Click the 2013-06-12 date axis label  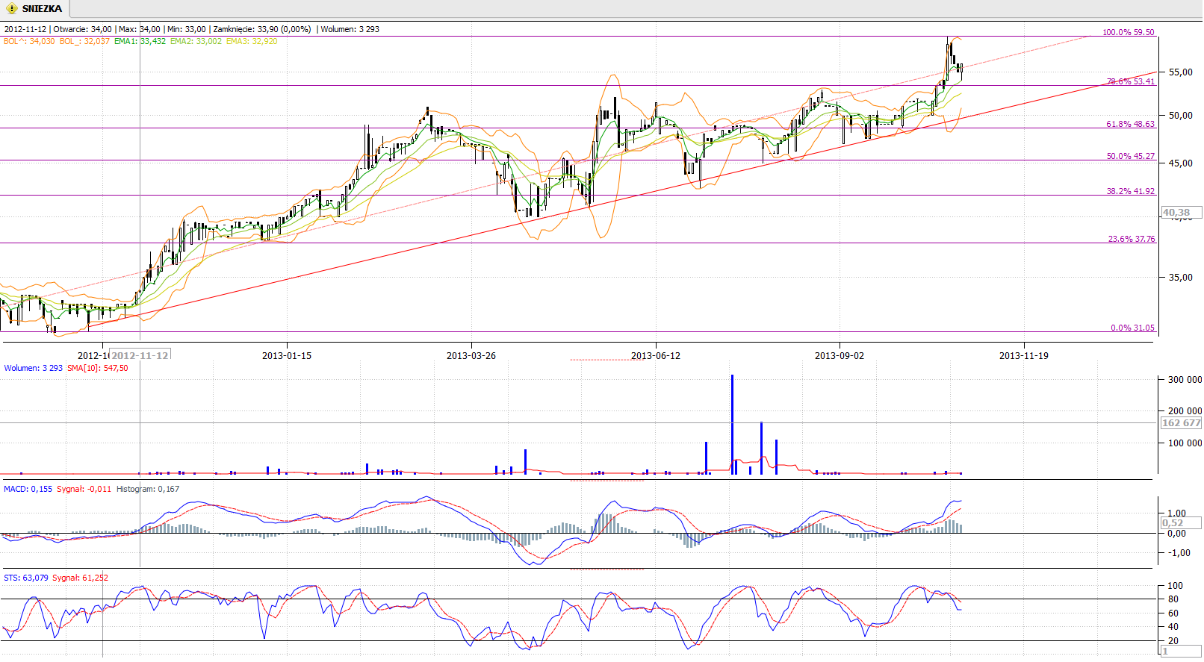pyautogui.click(x=656, y=355)
